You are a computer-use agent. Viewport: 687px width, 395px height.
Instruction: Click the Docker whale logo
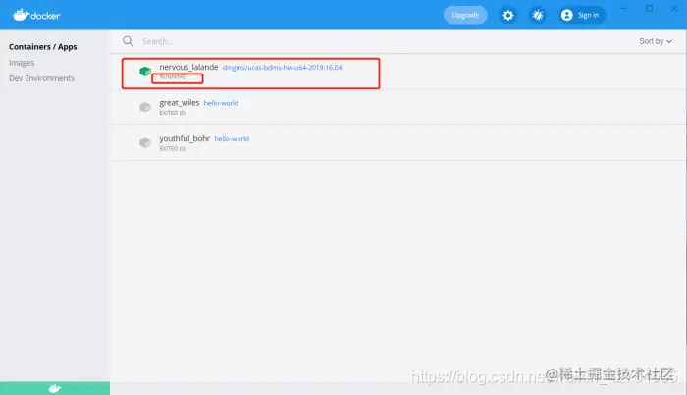(36, 15)
